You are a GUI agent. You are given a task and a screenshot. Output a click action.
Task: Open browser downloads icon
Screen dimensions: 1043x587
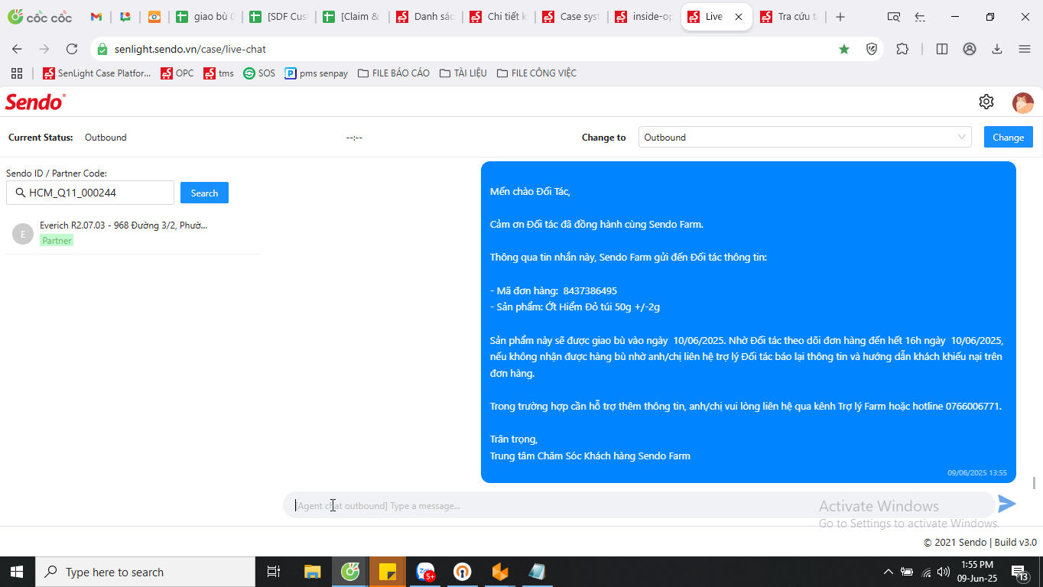point(997,49)
